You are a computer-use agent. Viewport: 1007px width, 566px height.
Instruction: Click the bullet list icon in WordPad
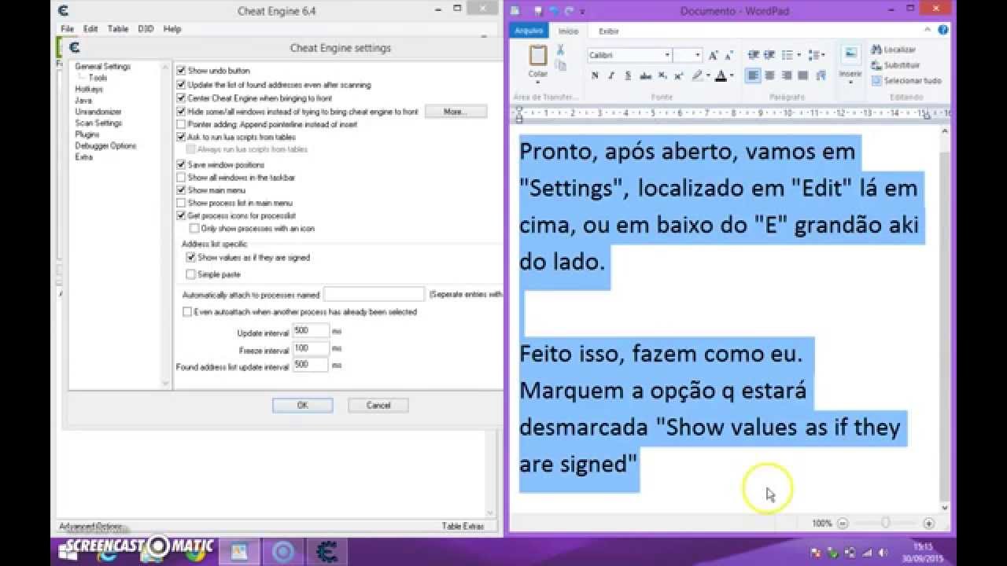[x=788, y=55]
